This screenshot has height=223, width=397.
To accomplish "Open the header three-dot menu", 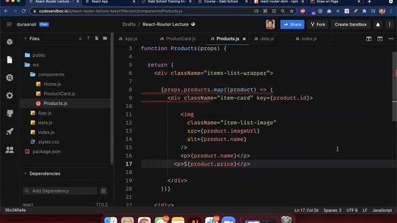I will [390, 25].
